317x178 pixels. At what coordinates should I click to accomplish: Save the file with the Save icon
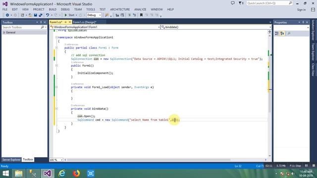click(x=35, y=15)
